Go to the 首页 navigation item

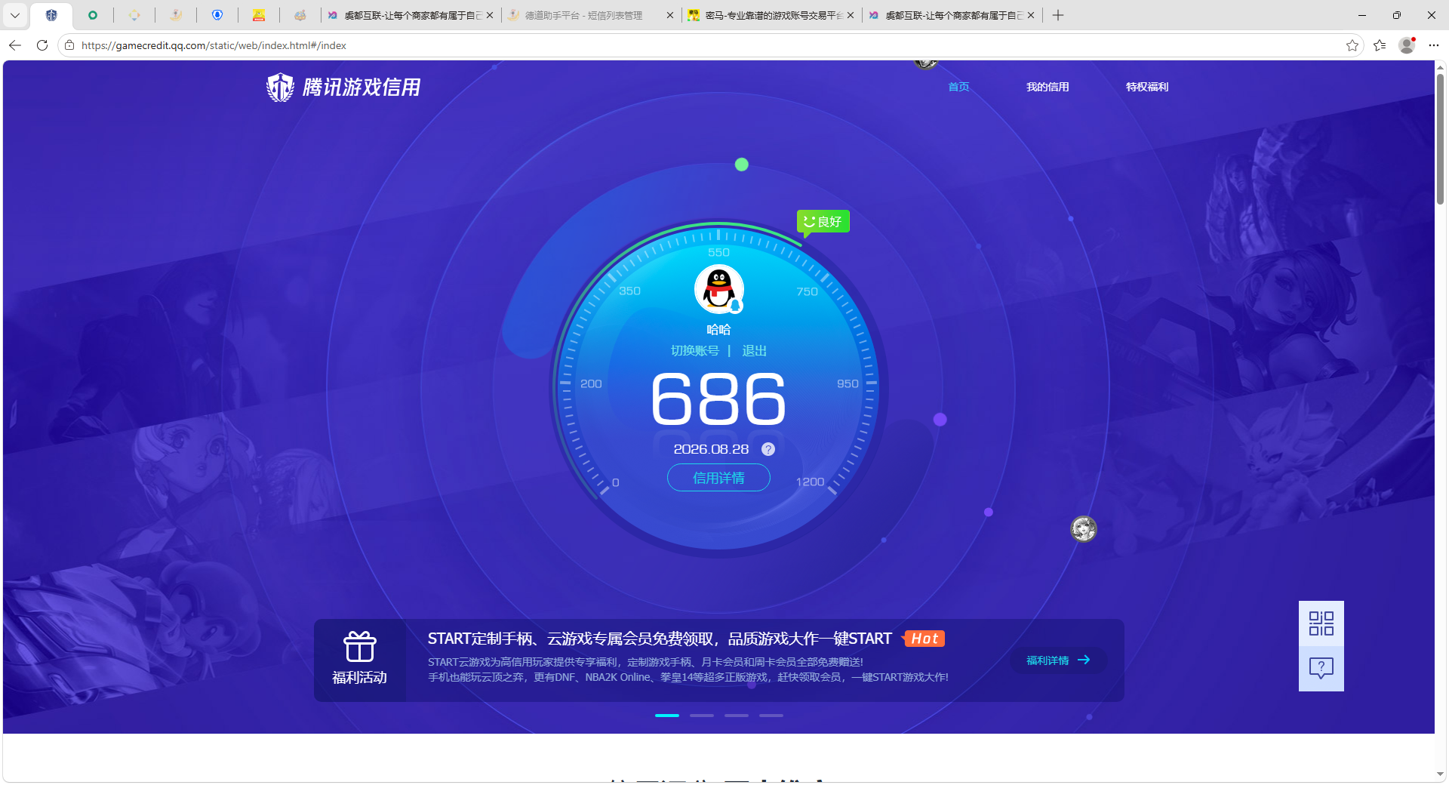(958, 87)
